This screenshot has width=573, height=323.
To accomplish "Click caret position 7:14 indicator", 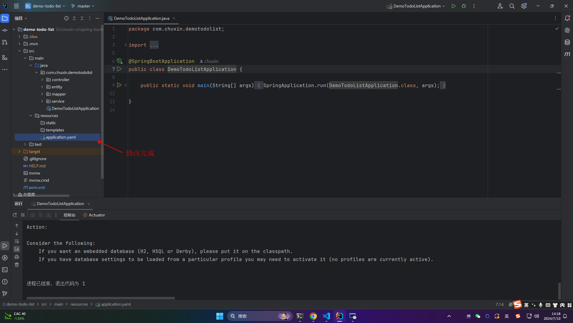I will (x=499, y=304).
